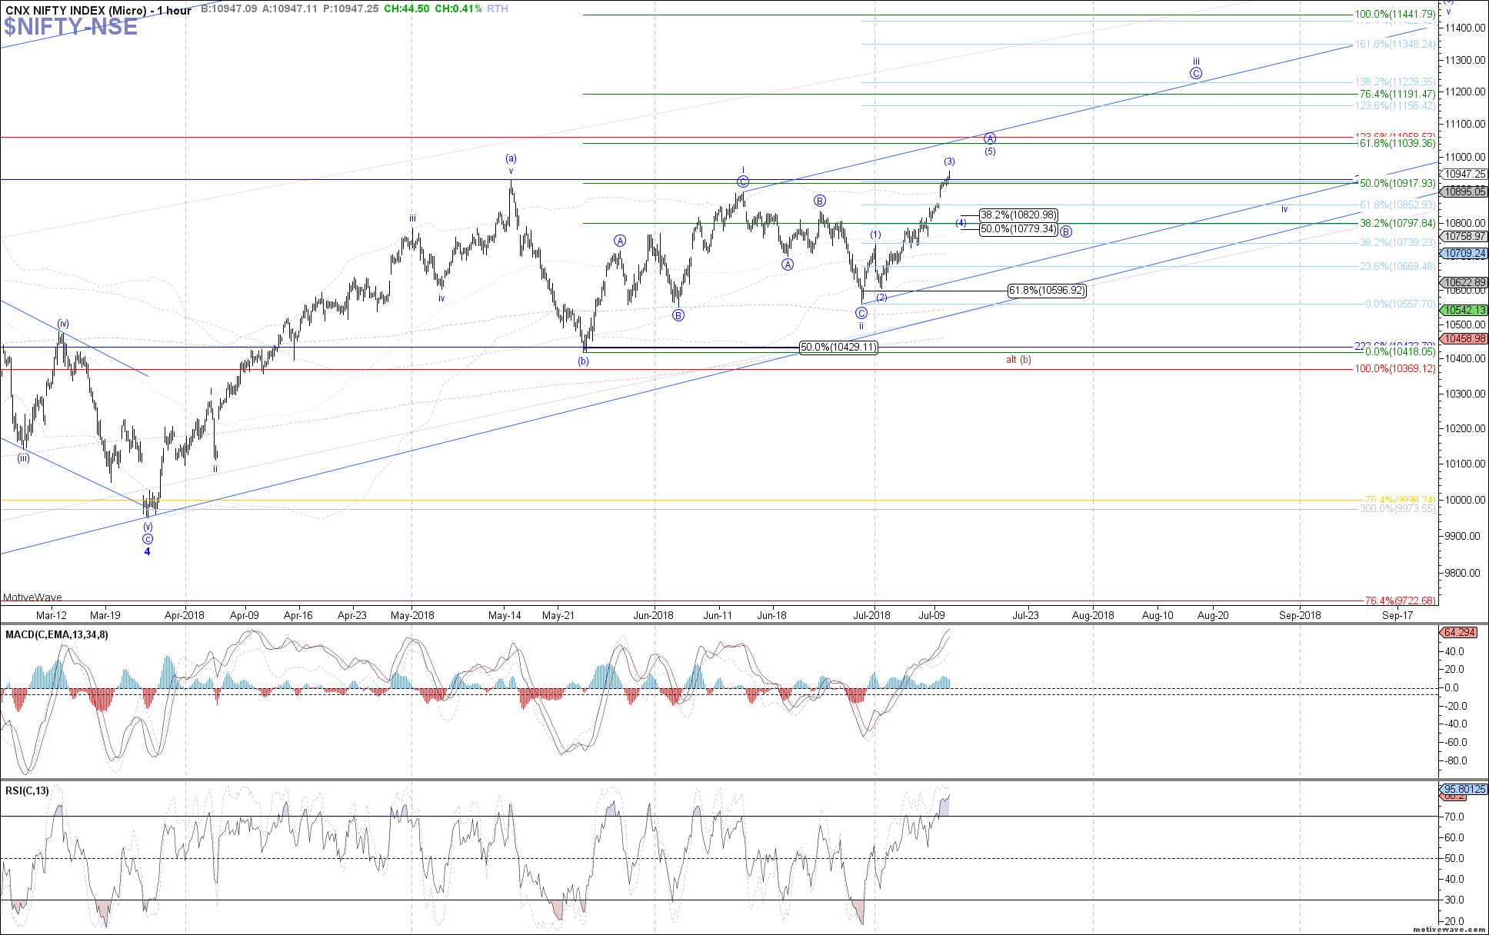Viewport: 1489px width, 935px height.
Task: Click the projected circled C under iii label
Action: click(1196, 74)
